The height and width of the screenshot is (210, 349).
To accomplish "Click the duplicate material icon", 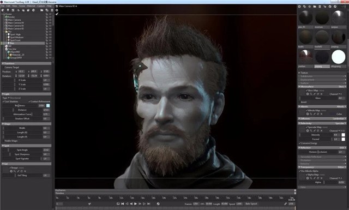I will pos(304,7).
